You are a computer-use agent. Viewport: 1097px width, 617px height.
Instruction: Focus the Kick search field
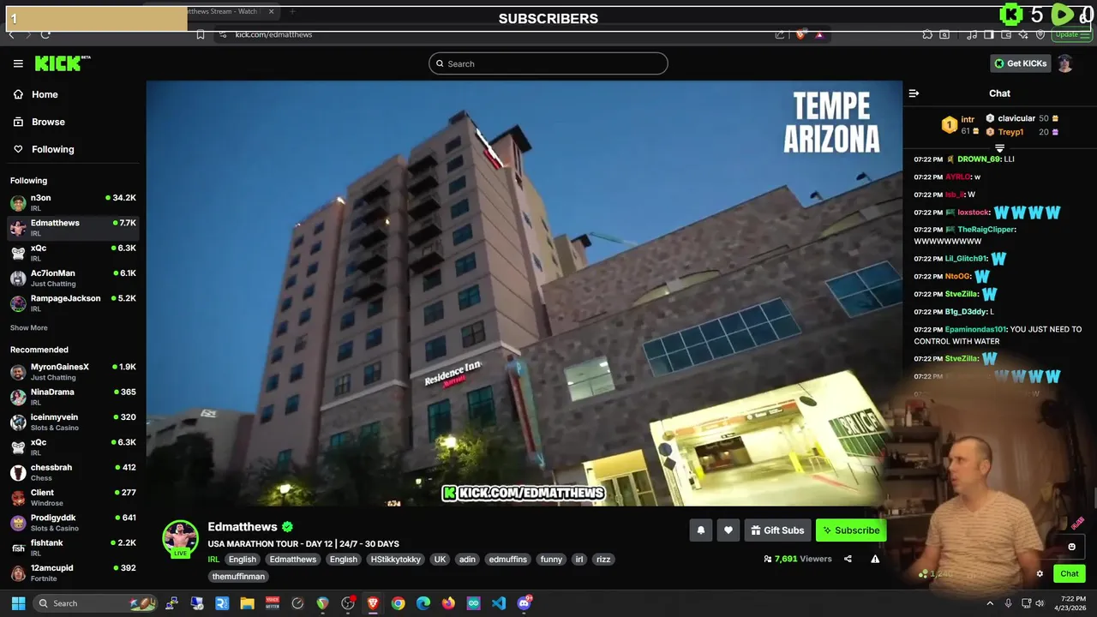click(x=548, y=63)
